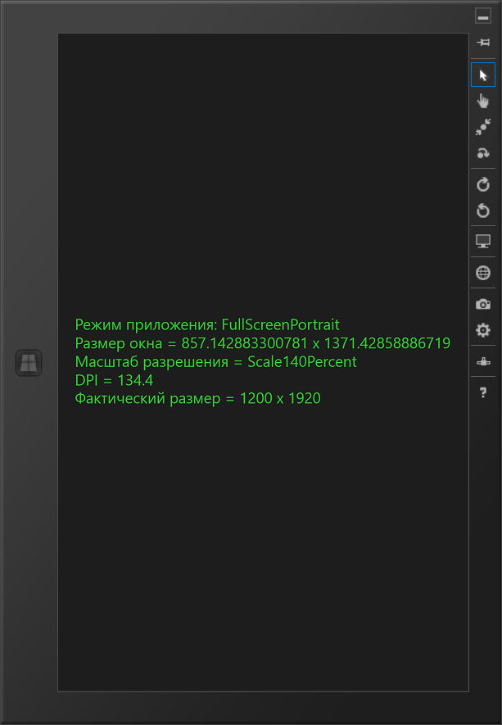
Task: Minimize the simulator window
Action: pyautogui.click(x=483, y=16)
